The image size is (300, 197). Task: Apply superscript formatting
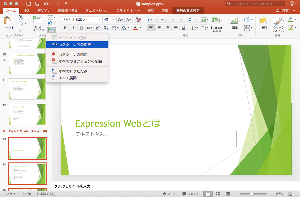tap(98, 28)
